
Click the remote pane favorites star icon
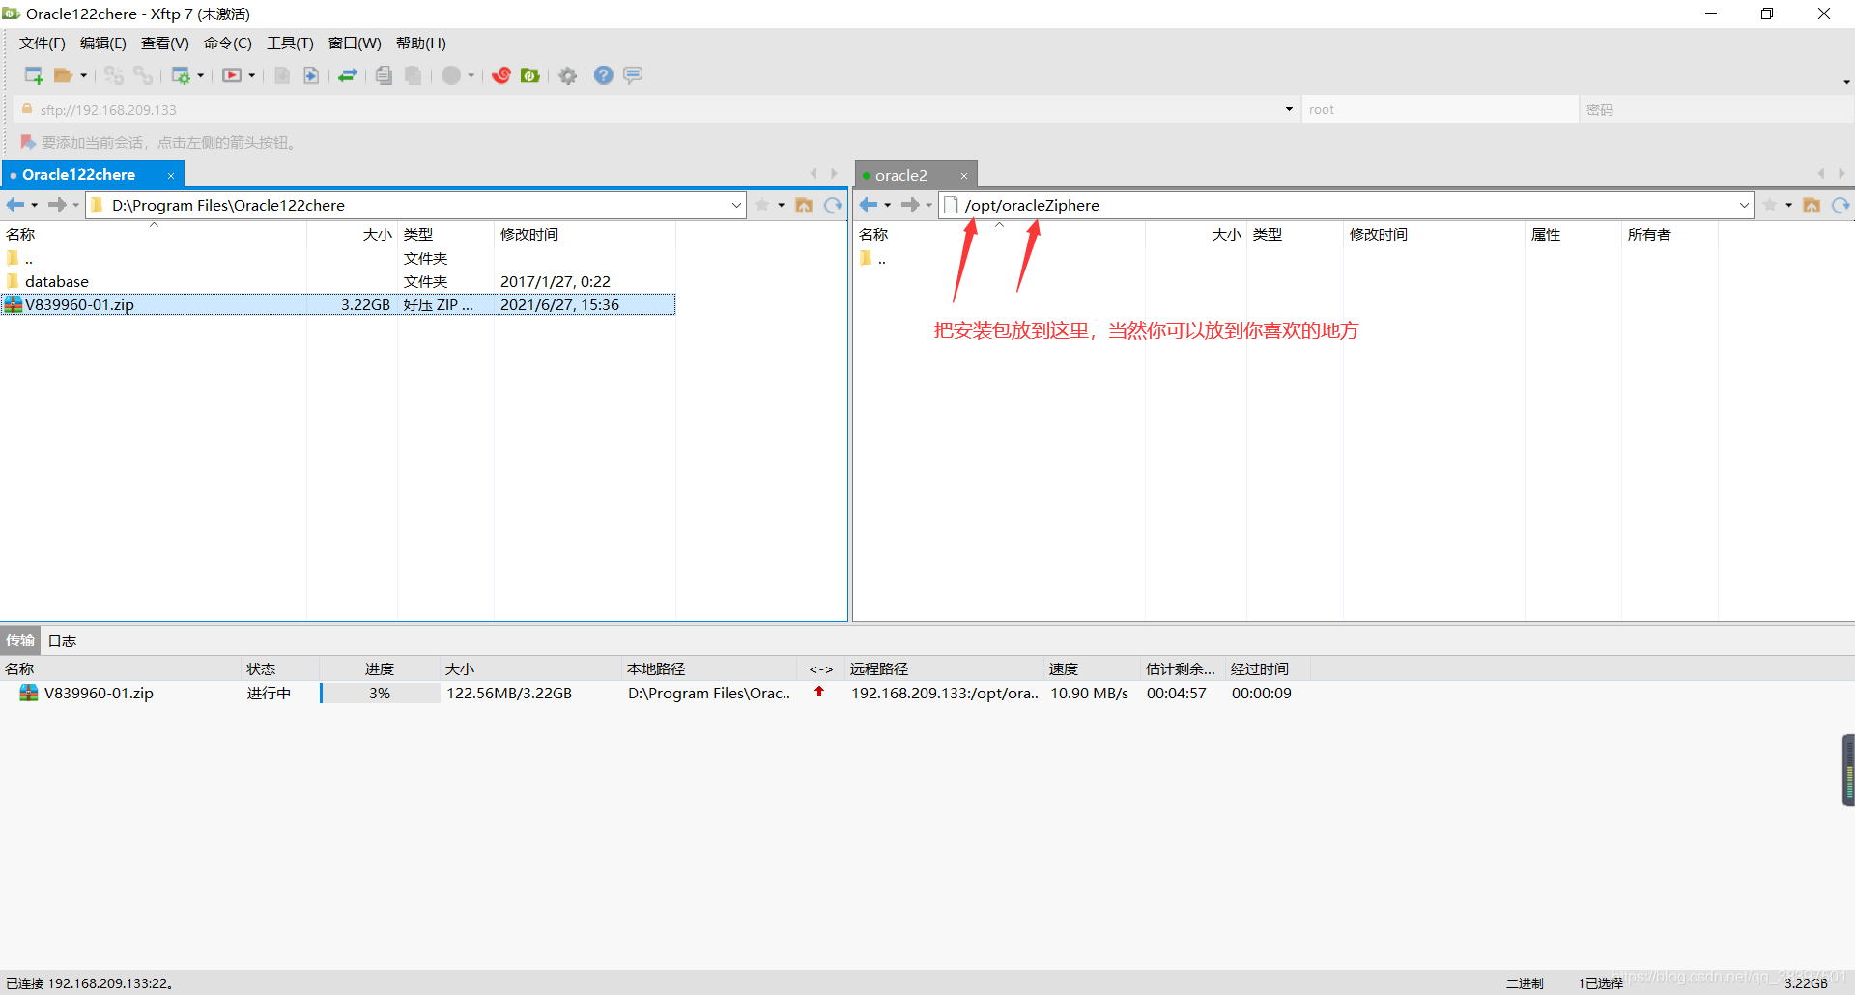[x=1770, y=205]
